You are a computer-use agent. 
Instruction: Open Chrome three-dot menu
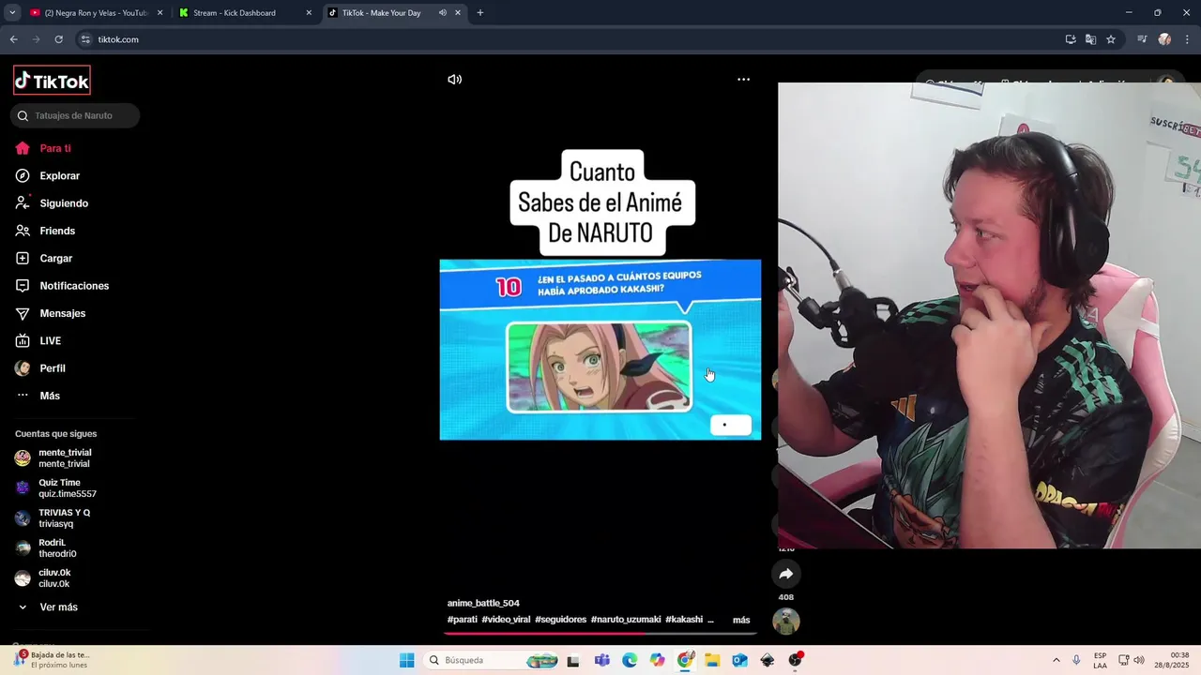pos(1188,39)
